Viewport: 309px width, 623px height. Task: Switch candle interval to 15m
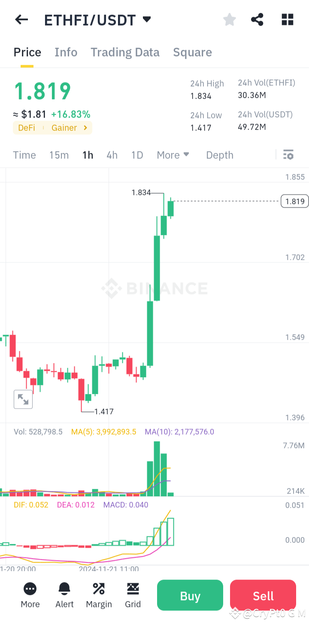click(x=59, y=155)
